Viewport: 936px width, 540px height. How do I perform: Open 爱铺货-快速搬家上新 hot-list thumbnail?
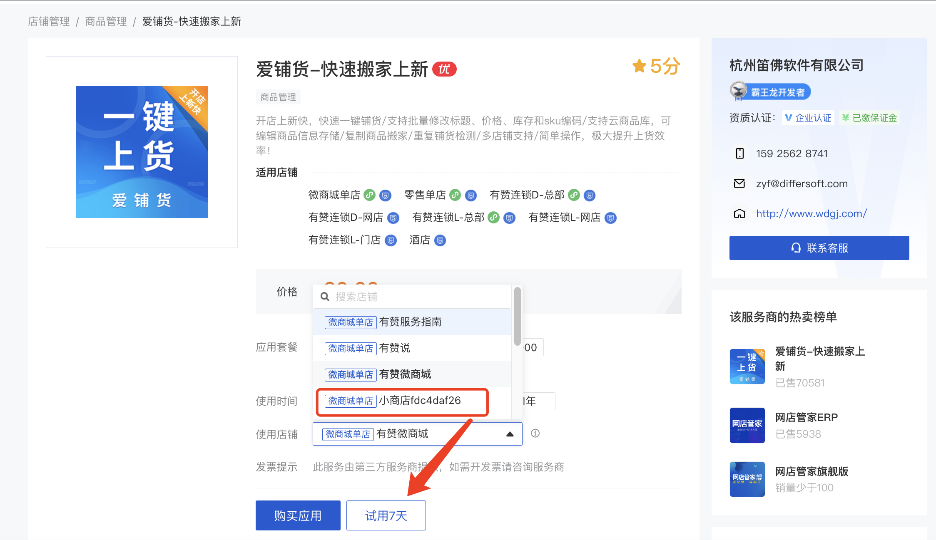tap(747, 367)
